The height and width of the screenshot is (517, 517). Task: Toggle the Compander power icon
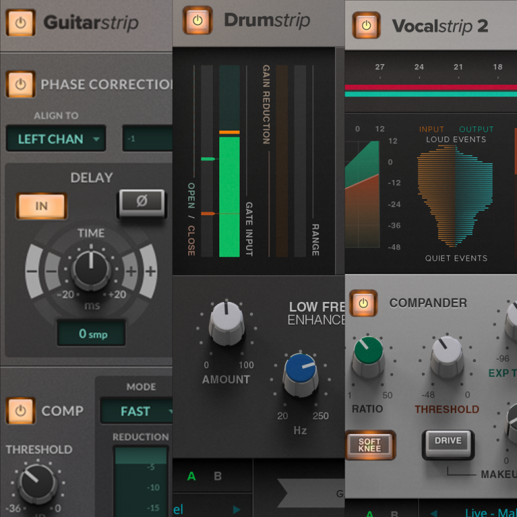[363, 303]
